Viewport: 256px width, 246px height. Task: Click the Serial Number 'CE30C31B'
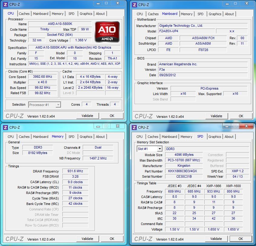184,176
